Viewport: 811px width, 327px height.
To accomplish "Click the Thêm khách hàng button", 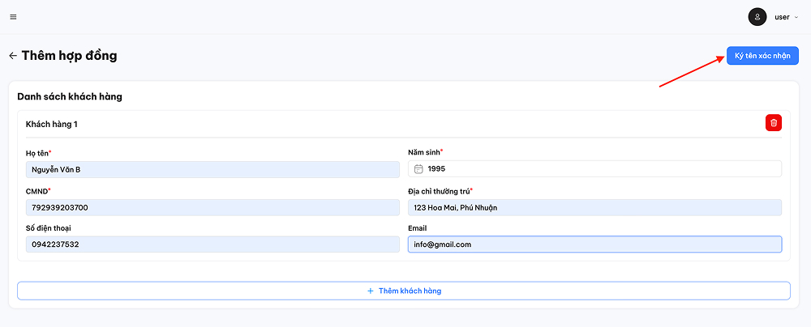I will [x=404, y=291].
